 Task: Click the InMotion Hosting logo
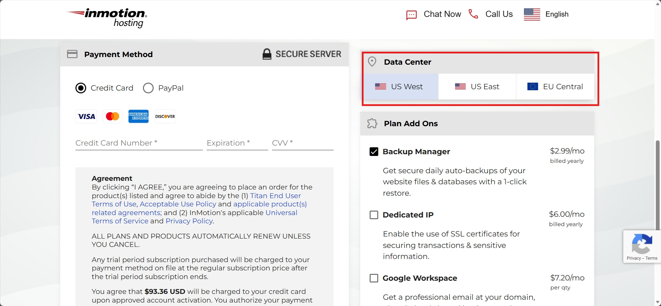pos(107,18)
